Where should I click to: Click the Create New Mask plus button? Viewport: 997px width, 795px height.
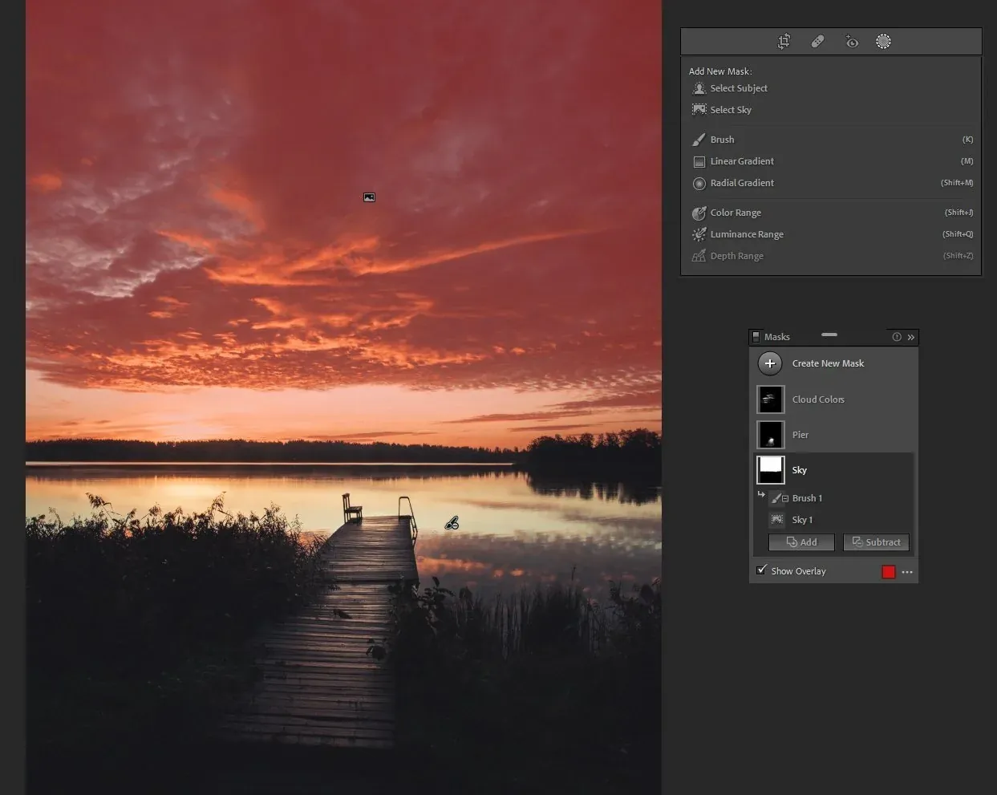[770, 363]
